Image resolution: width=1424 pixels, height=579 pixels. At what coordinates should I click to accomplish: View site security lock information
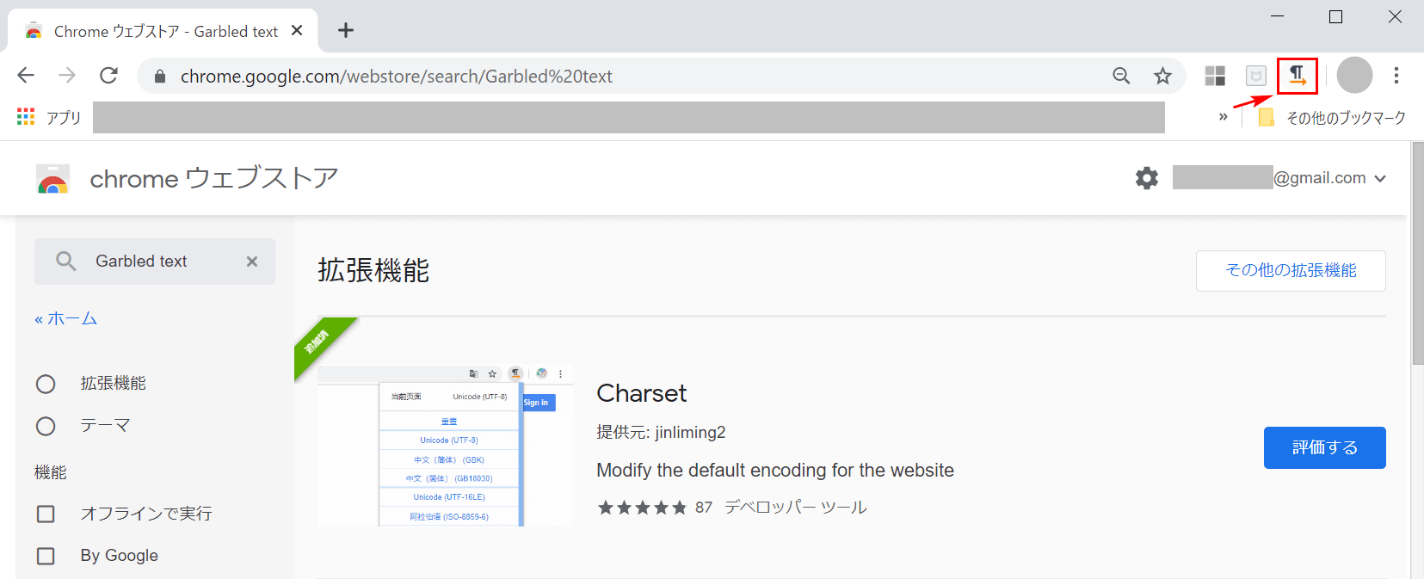pyautogui.click(x=159, y=77)
